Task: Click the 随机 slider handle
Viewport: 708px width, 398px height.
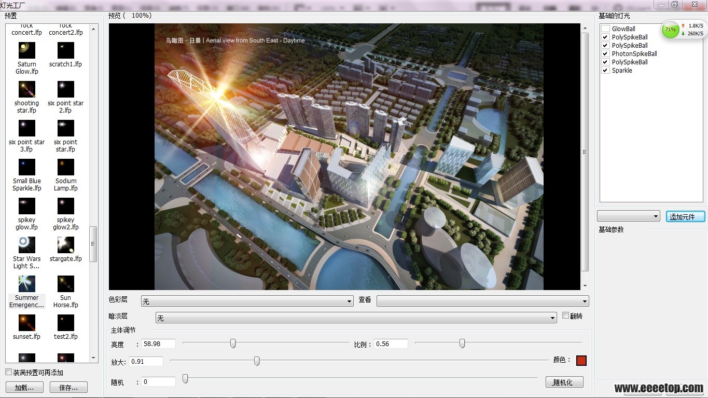Action: coord(185,379)
